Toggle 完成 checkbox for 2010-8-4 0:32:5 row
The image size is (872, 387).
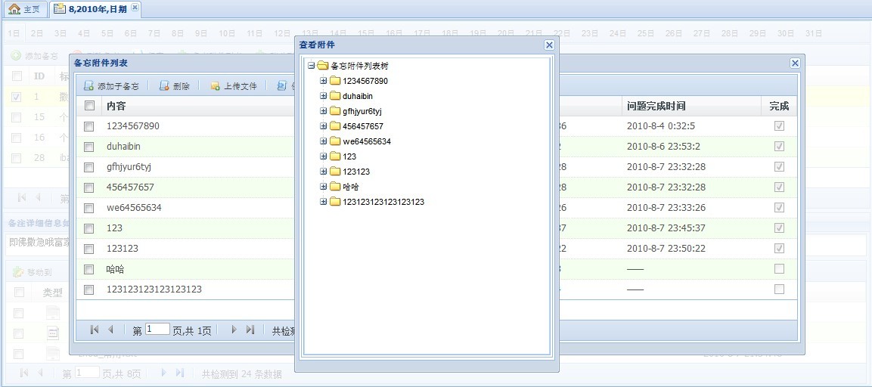coord(779,126)
